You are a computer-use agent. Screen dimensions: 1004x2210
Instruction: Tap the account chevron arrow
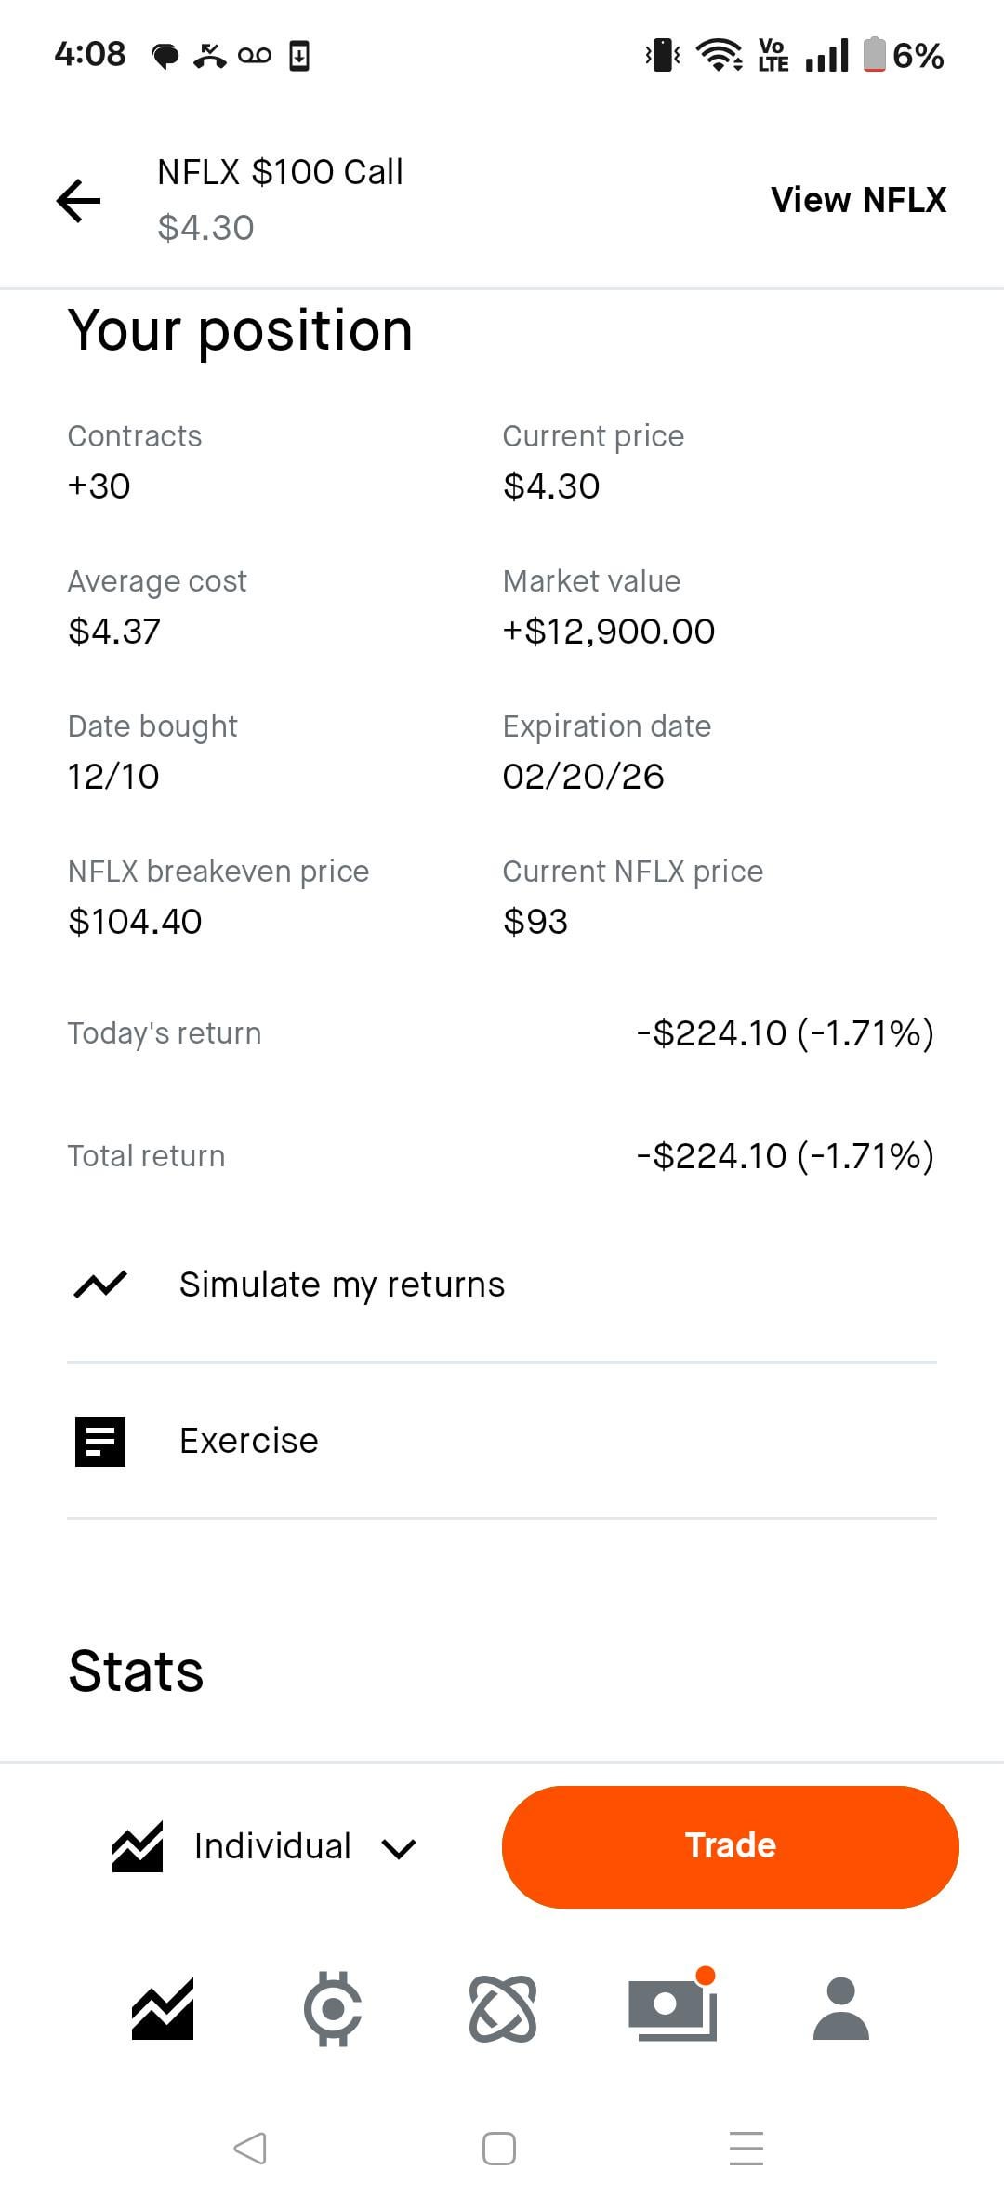pos(399,1848)
